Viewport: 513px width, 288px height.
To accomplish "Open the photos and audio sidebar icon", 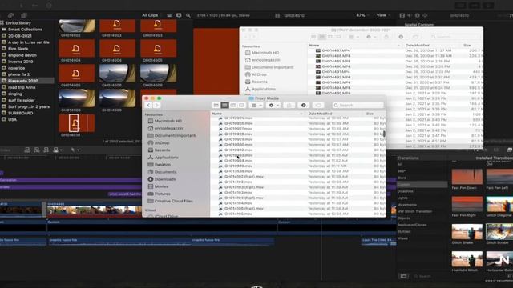I will [x=10, y=15].
